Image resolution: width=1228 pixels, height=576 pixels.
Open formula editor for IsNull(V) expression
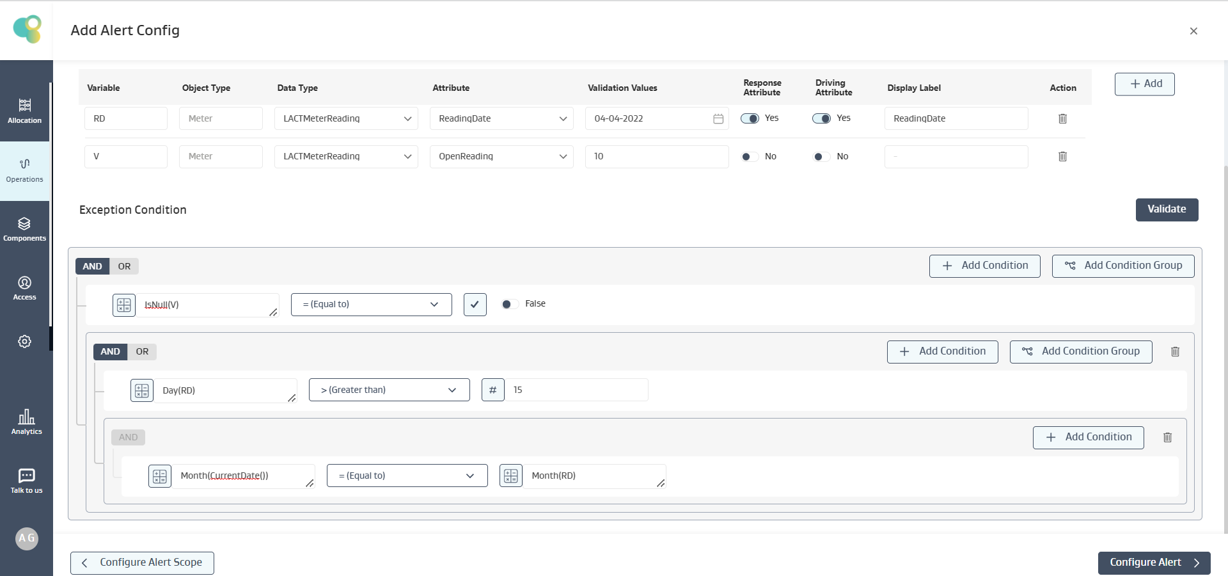[124, 305]
